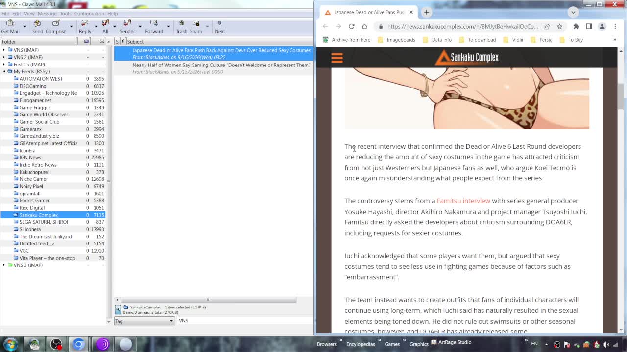Follow the Famitsu interview link

coord(463,201)
